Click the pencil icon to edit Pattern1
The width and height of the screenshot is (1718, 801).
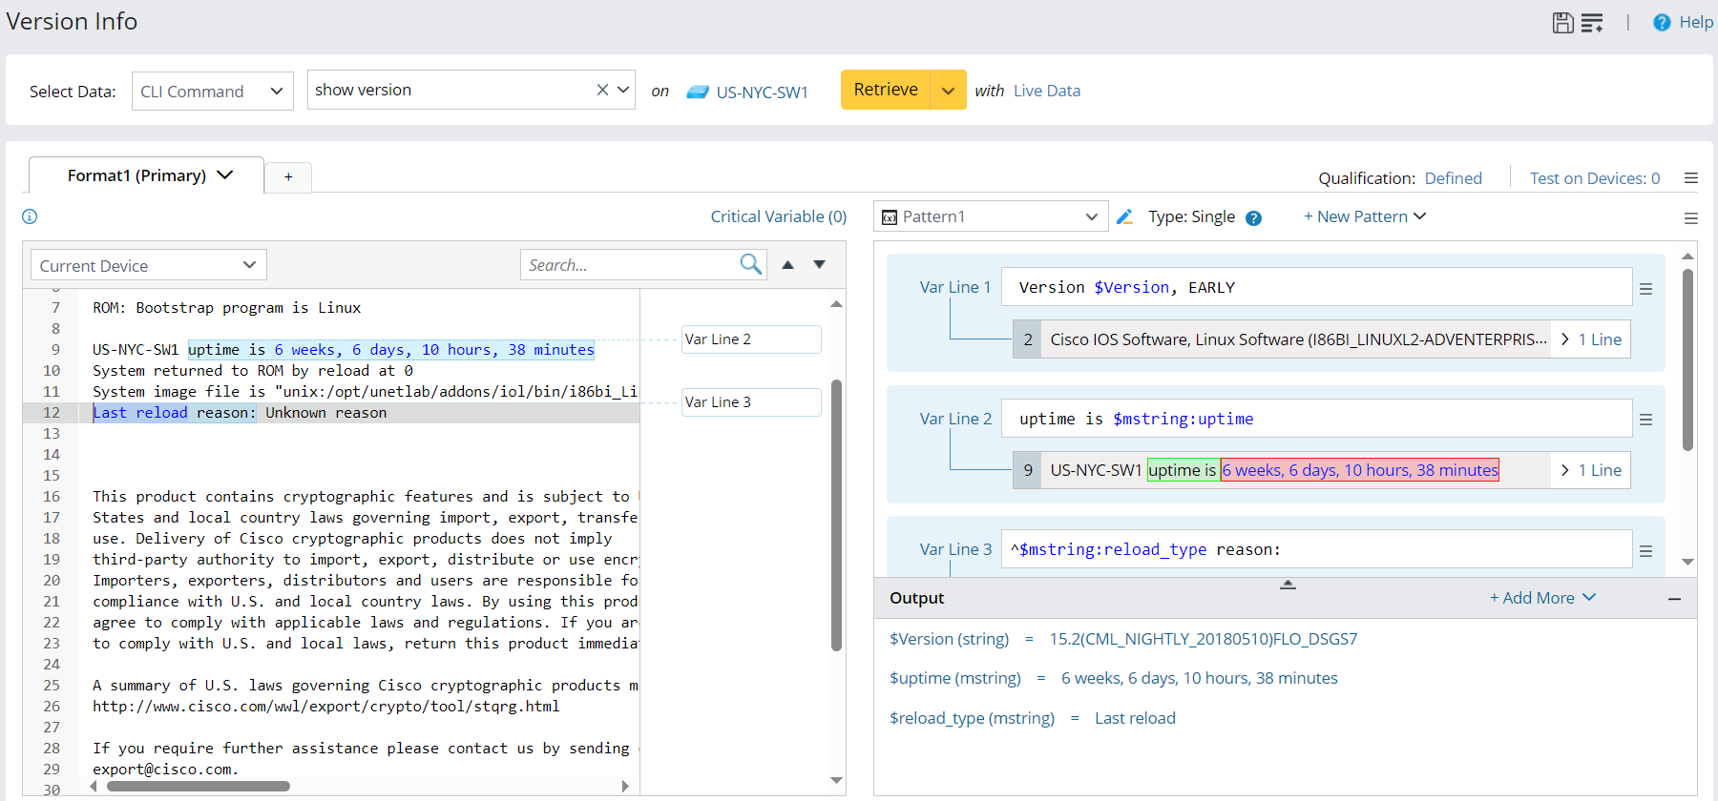tap(1124, 217)
